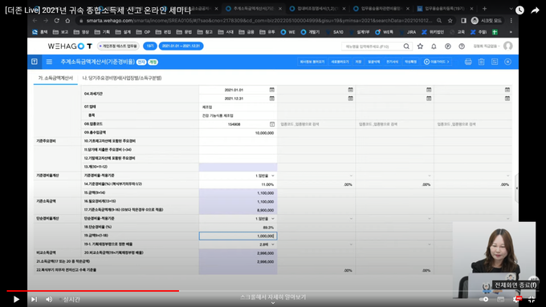Click the 단순경비율 89.3% cell

238,228
